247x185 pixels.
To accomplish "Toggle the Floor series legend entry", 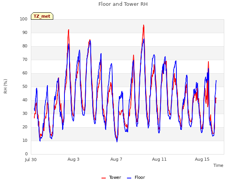I will coord(136,177).
